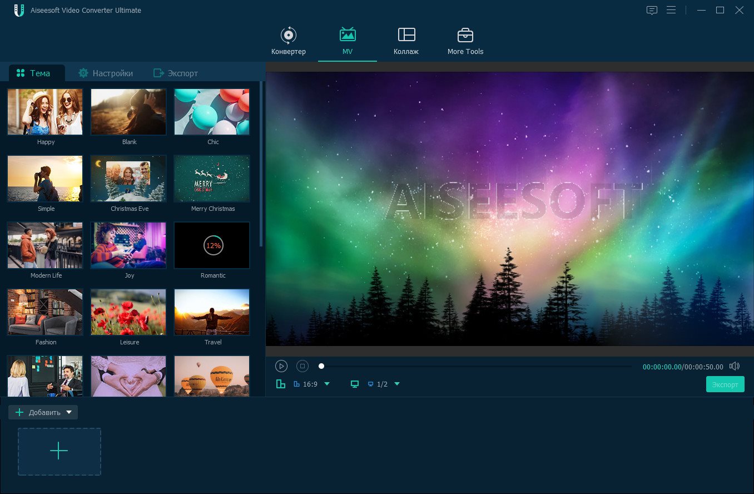Viewport: 754px width, 494px height.
Task: Stop the preview playback
Action: pos(302,366)
